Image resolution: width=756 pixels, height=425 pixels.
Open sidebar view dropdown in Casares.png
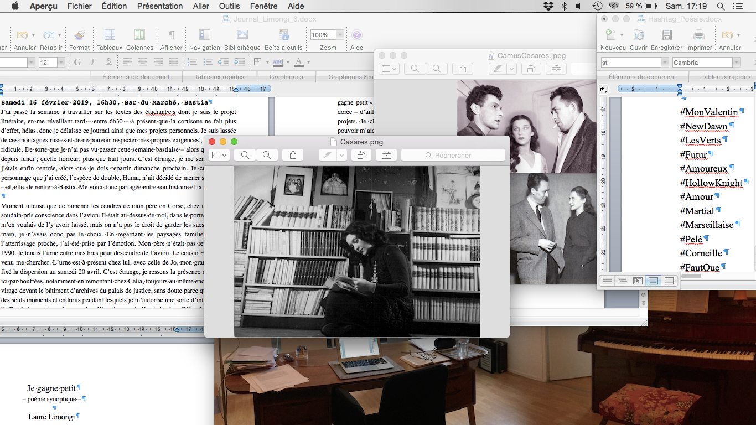tap(220, 156)
